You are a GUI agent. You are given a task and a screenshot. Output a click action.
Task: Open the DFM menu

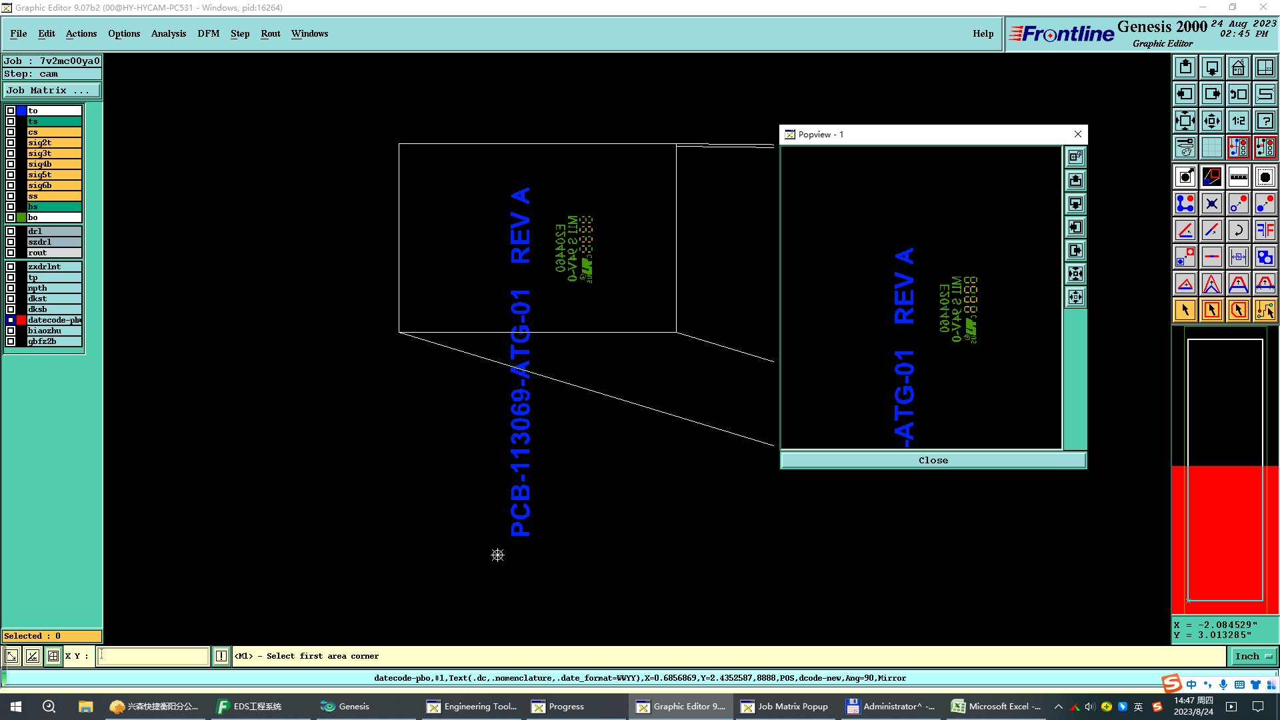pyautogui.click(x=208, y=33)
